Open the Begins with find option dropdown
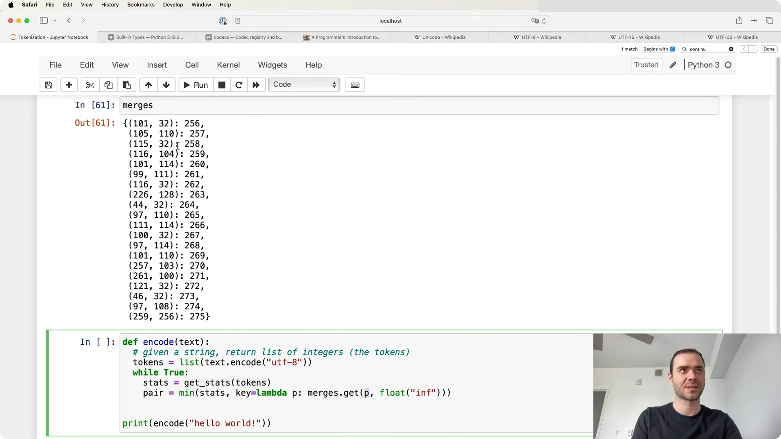 [x=659, y=49]
